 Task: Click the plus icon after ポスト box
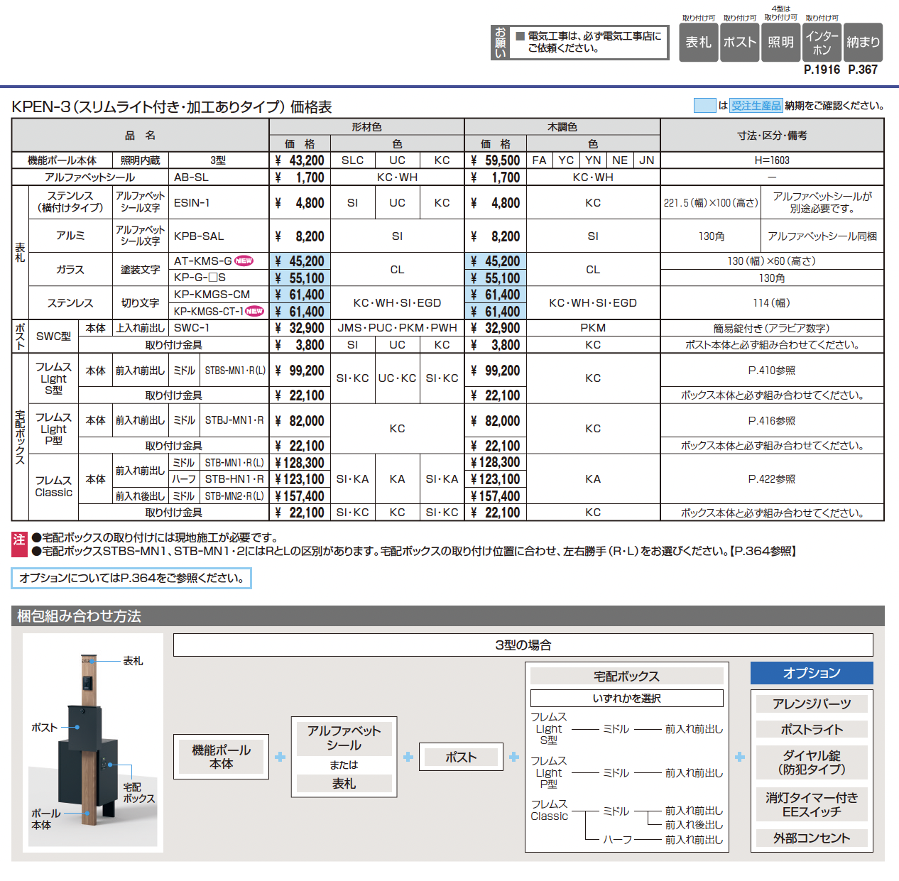coord(515,757)
